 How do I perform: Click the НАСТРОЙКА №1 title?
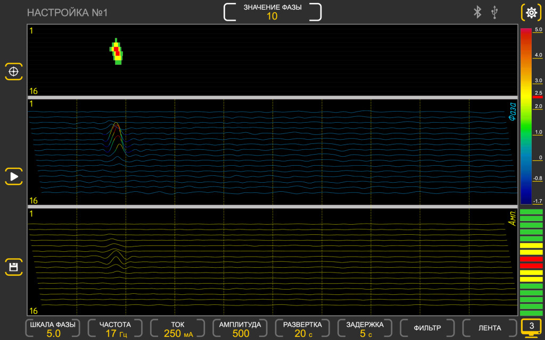tap(67, 13)
